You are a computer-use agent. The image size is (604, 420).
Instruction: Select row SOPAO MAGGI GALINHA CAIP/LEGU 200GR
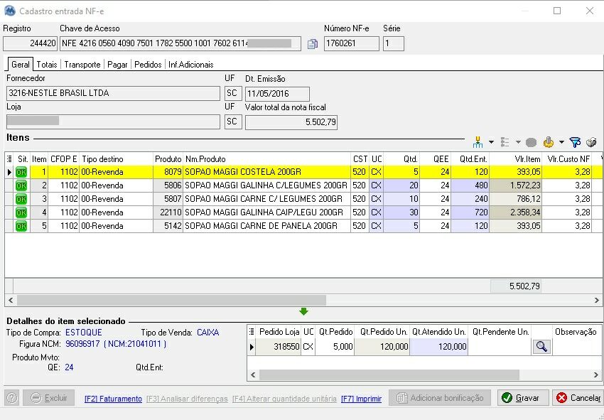pos(303,212)
